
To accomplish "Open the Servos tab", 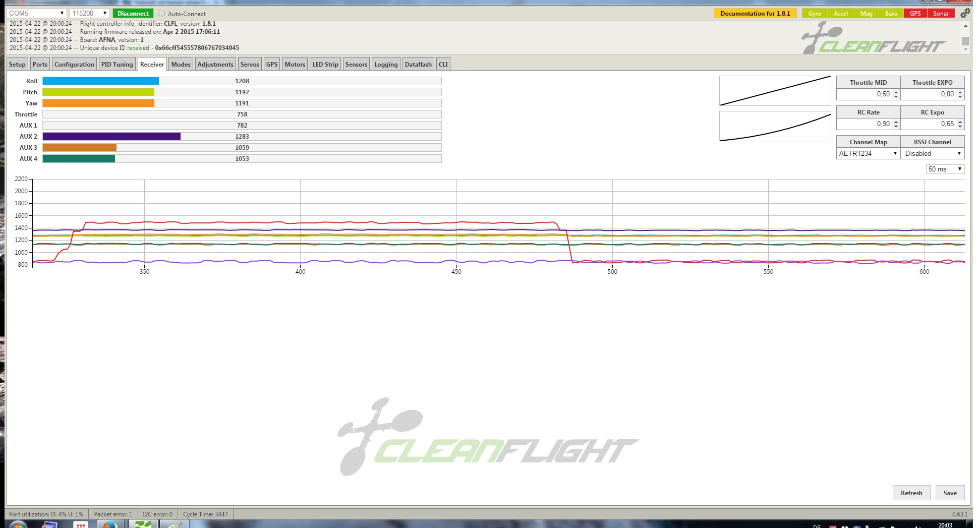I will click(x=250, y=64).
